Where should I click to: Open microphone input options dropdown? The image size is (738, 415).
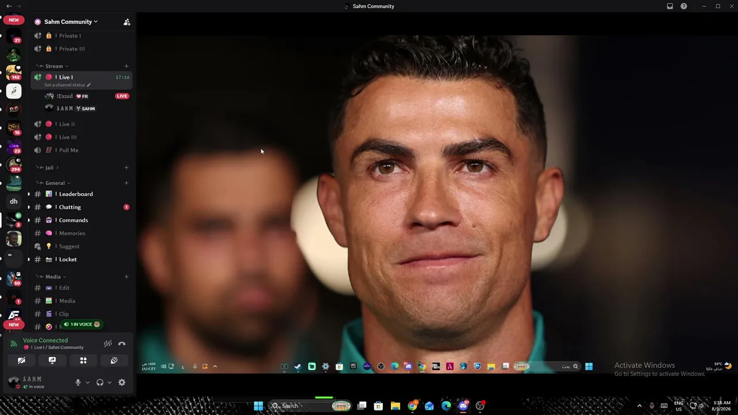point(88,382)
